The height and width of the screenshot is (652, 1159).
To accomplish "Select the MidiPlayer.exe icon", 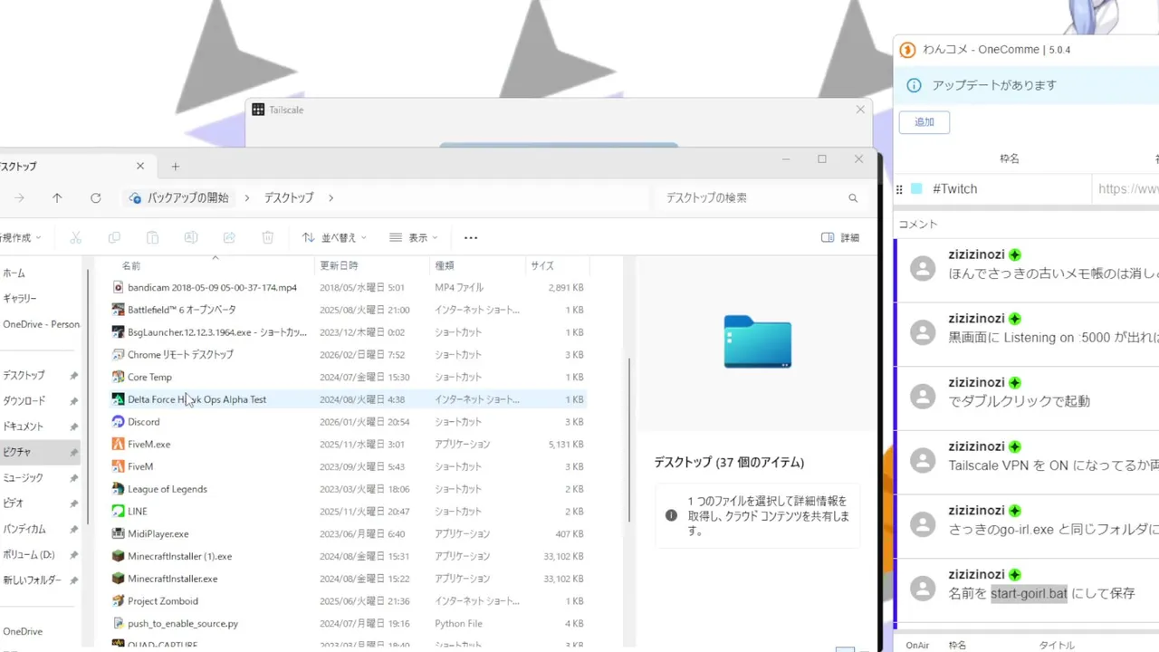I will [118, 534].
